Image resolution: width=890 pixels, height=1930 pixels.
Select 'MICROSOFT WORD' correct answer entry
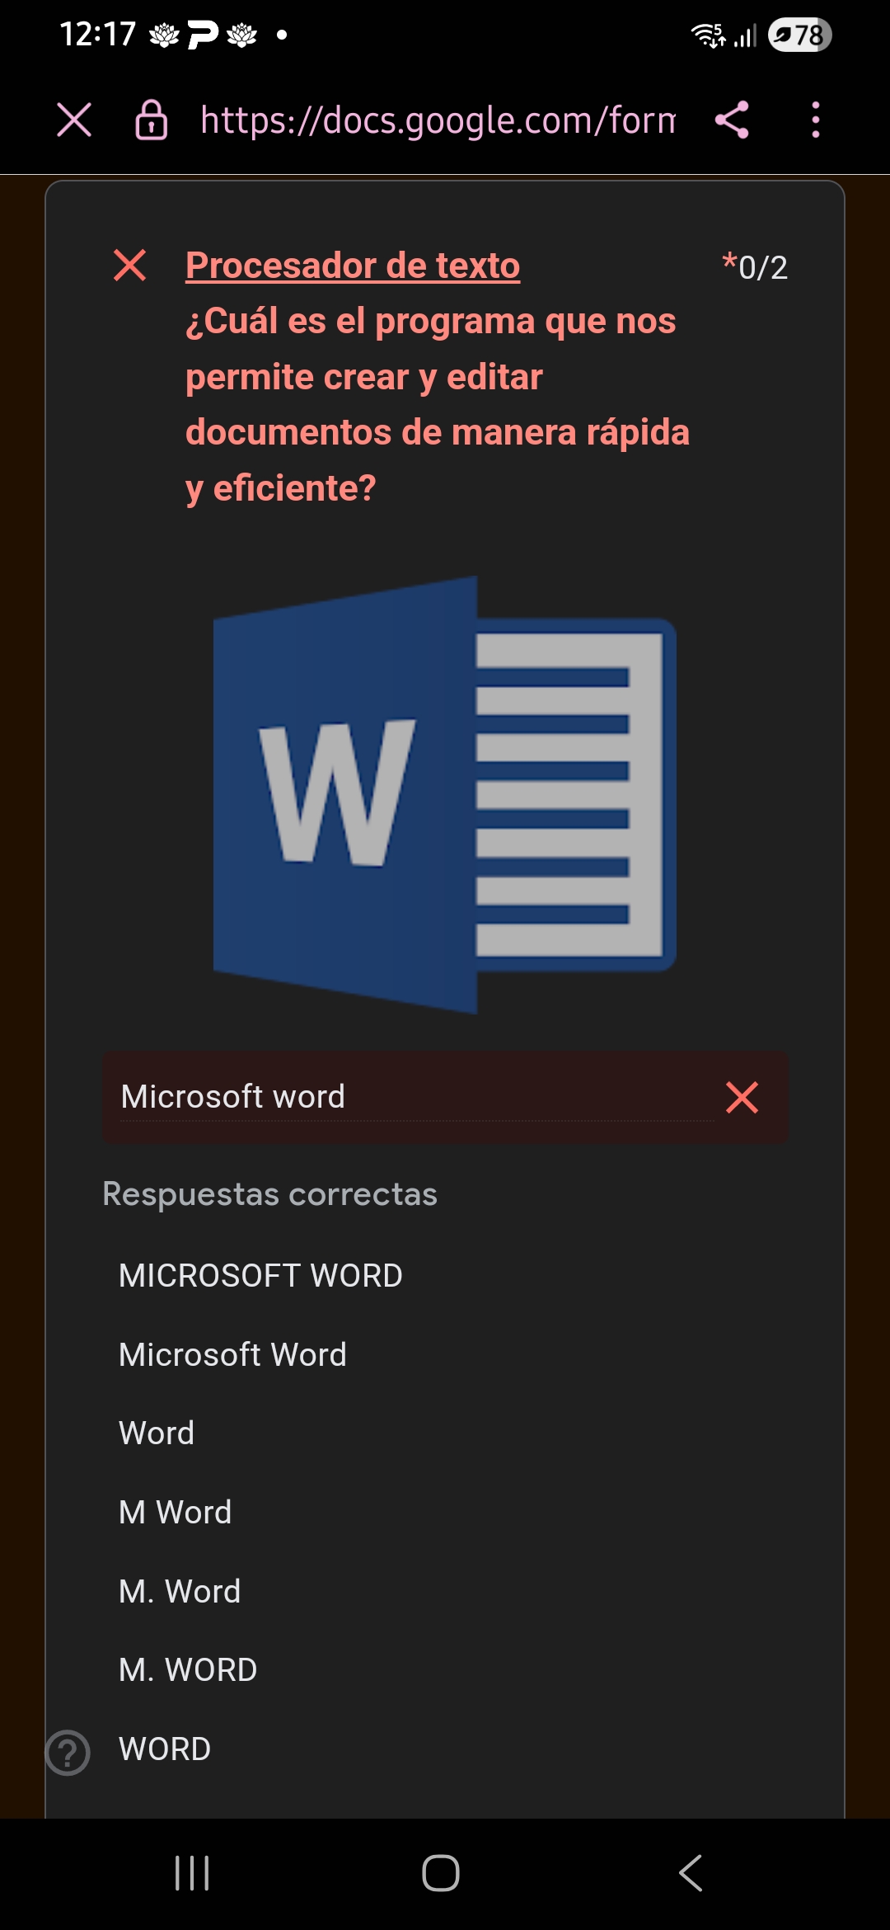click(x=260, y=1276)
